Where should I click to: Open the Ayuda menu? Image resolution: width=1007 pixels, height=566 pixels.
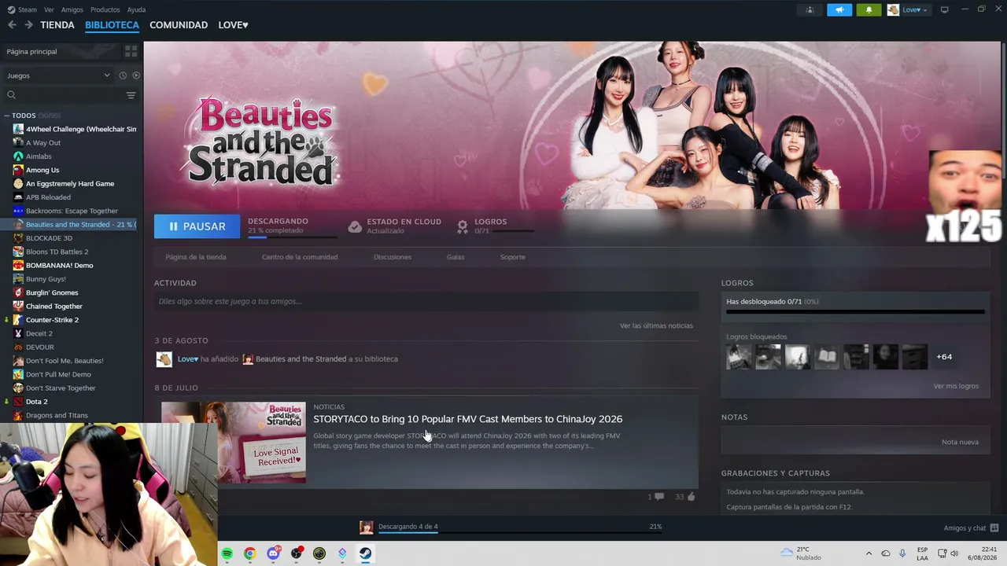point(136,9)
